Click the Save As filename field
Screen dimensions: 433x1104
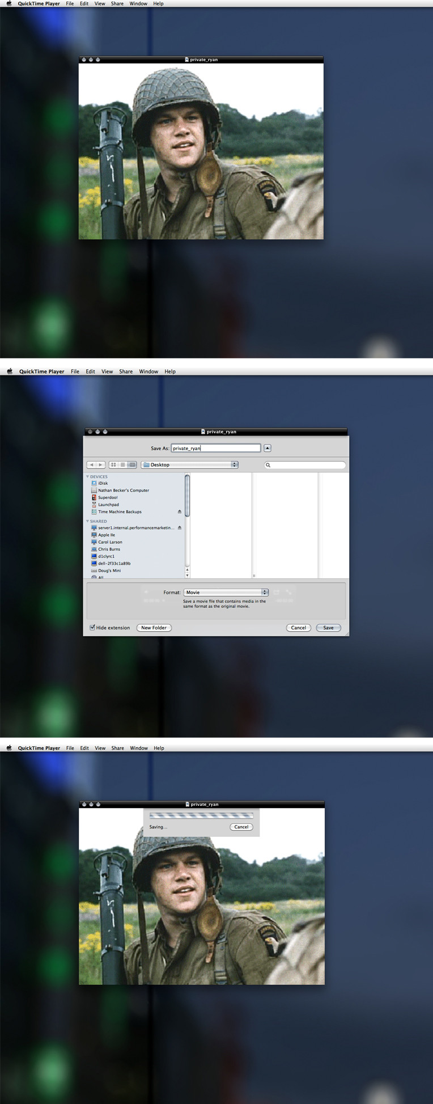pos(216,448)
